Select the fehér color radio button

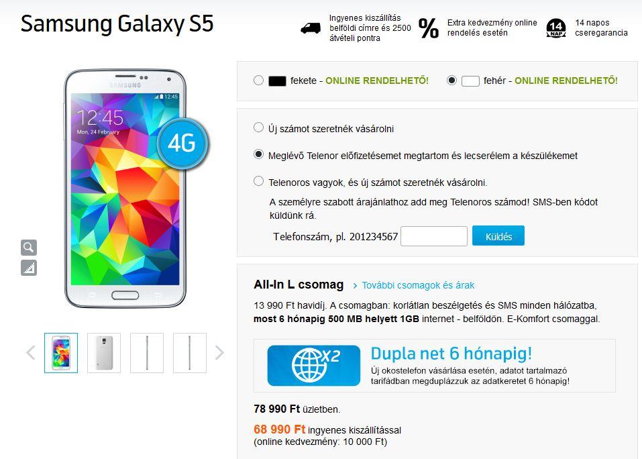pos(451,81)
